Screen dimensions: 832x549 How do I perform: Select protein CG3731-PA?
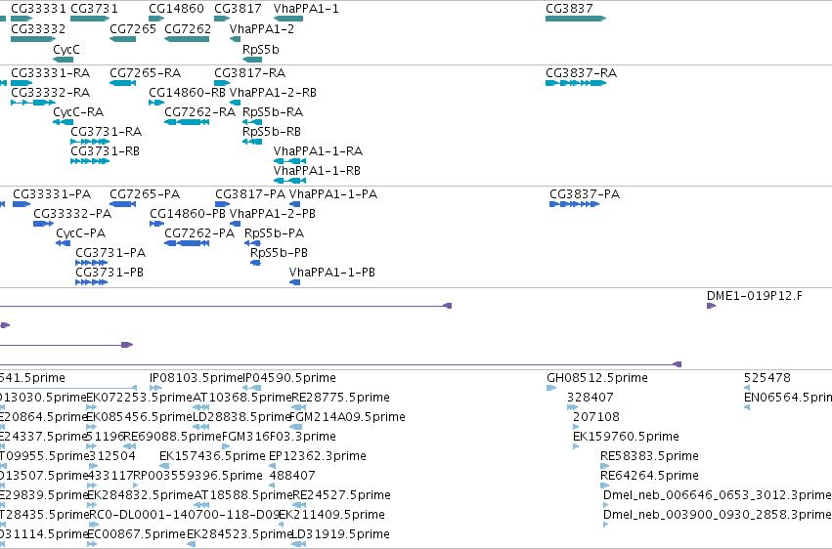[91, 263]
